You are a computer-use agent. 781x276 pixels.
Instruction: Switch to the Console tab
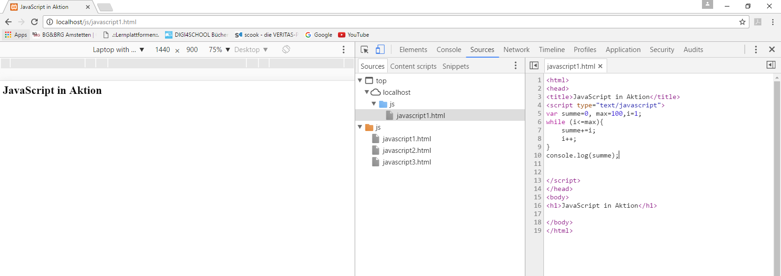449,50
